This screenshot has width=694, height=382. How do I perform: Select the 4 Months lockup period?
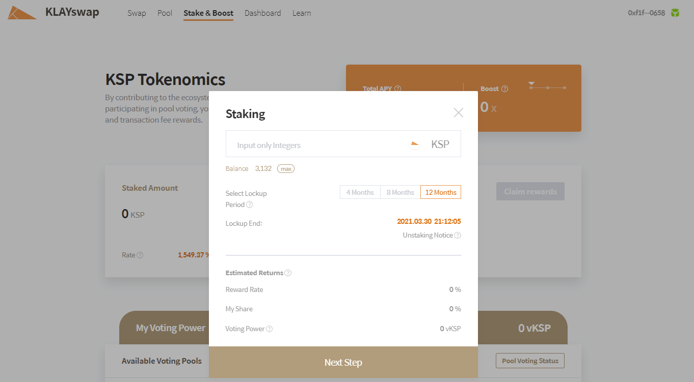(x=360, y=192)
